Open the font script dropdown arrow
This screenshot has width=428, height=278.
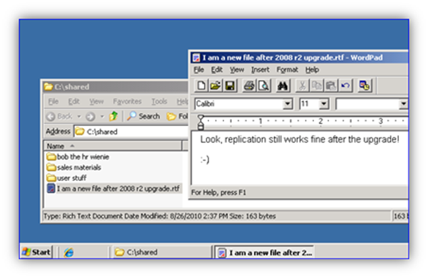point(403,104)
